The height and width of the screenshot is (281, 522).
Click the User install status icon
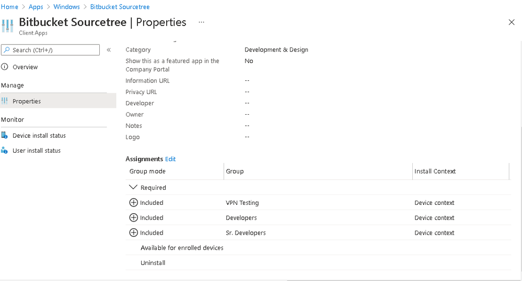pos(5,151)
